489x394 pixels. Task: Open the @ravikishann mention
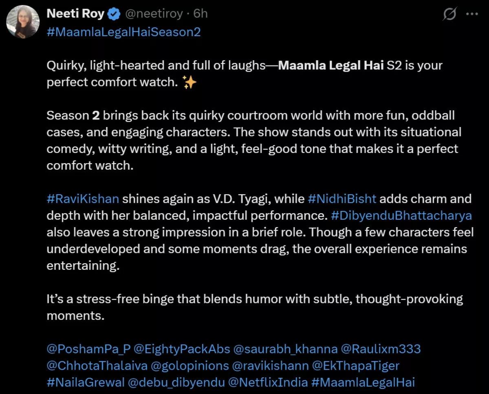click(x=270, y=366)
